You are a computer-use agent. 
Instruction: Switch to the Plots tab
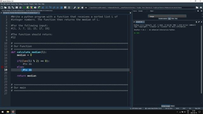click(173, 19)
